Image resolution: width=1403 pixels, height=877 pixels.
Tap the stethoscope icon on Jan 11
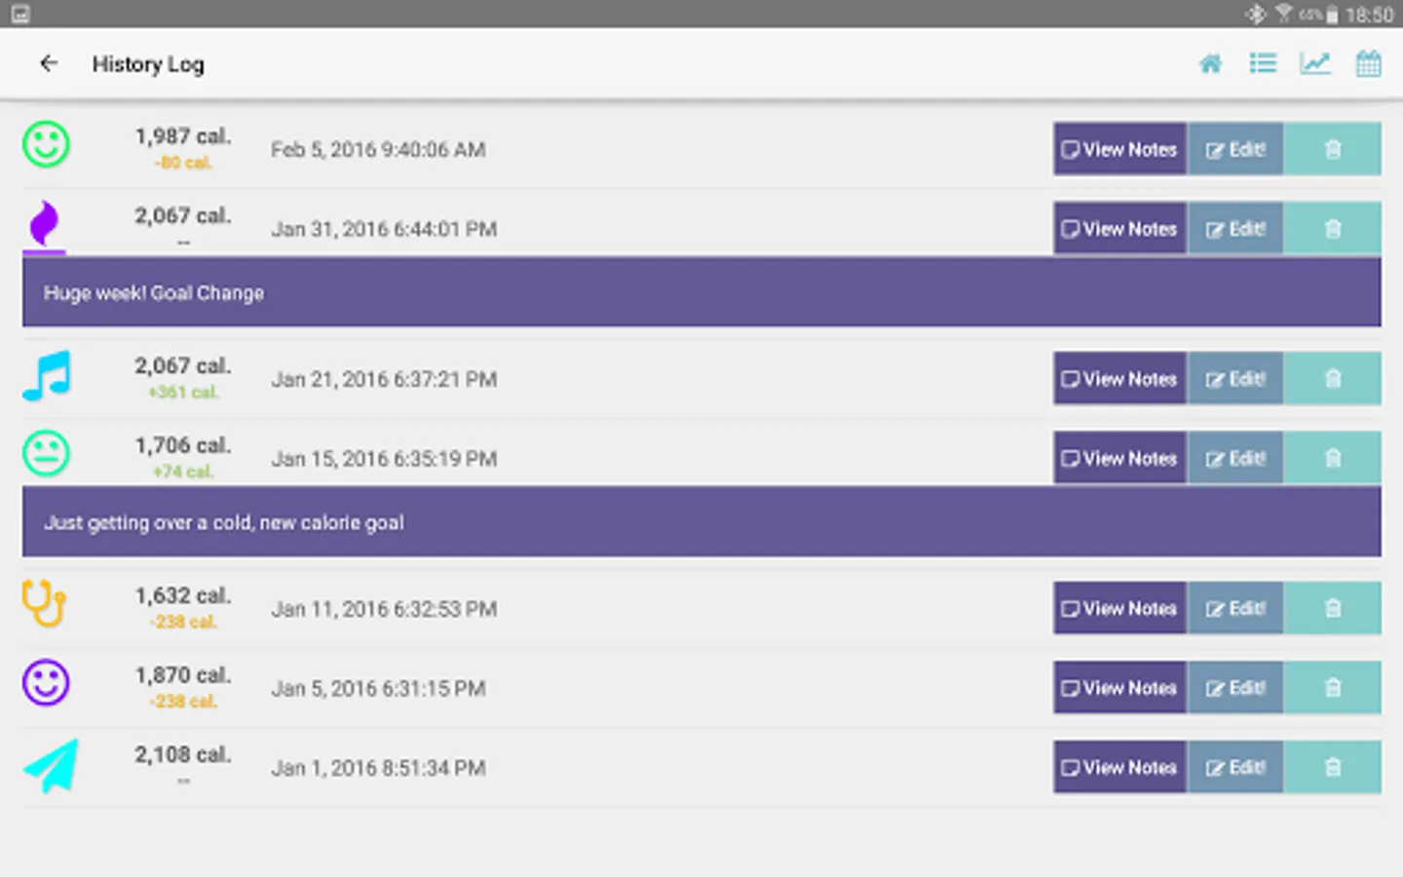[45, 602]
